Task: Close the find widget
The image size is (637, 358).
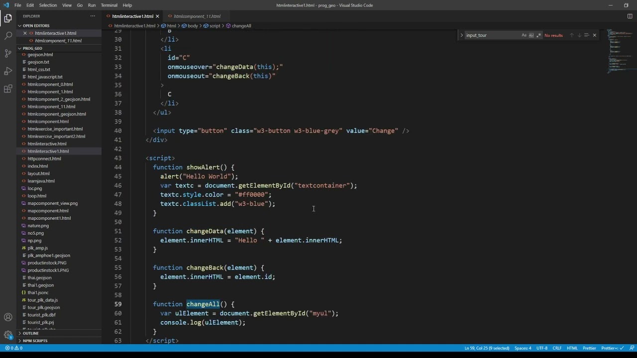Action: click(x=594, y=35)
